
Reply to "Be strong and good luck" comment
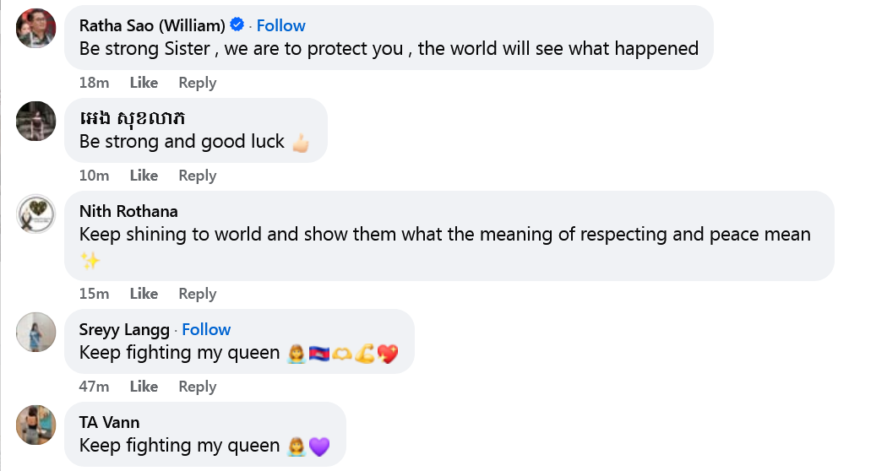(x=197, y=176)
